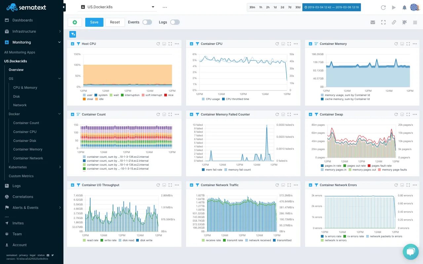The width and height of the screenshot is (423, 264).
Task: Click the email report envelope icon
Action: pos(373,22)
